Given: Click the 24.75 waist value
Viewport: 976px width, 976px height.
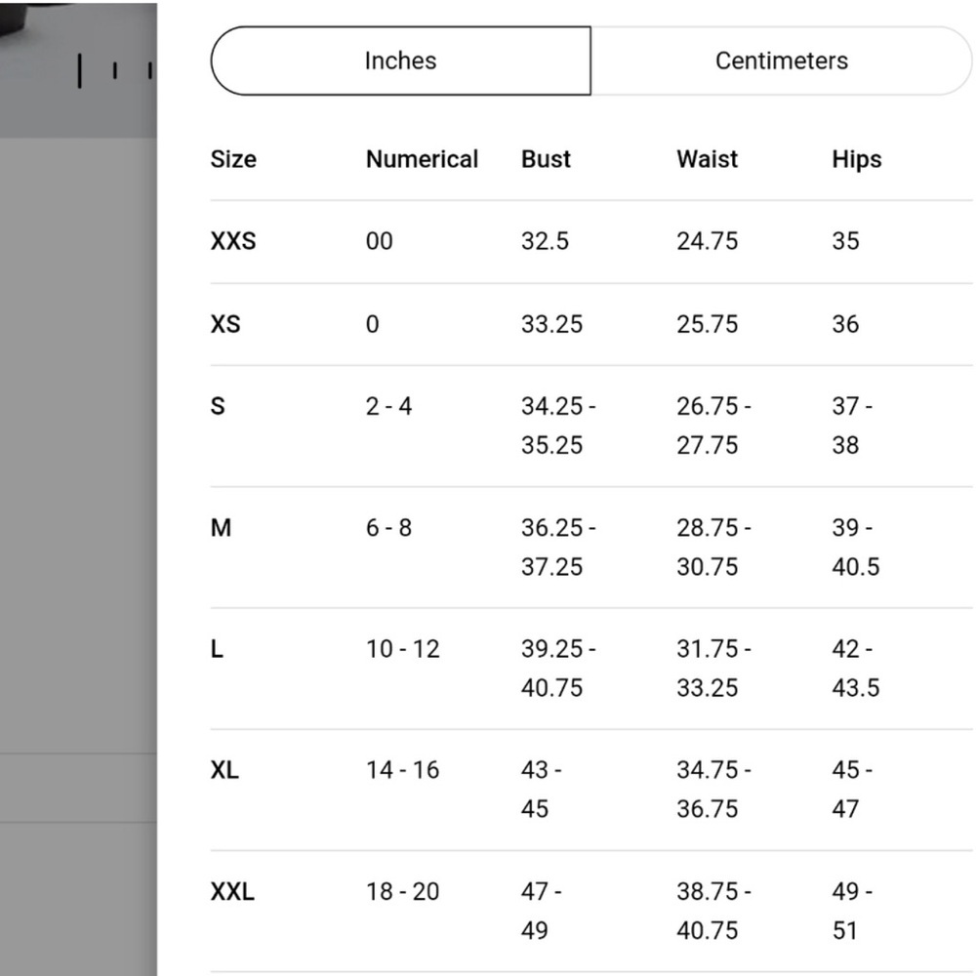Looking at the screenshot, I should [707, 241].
